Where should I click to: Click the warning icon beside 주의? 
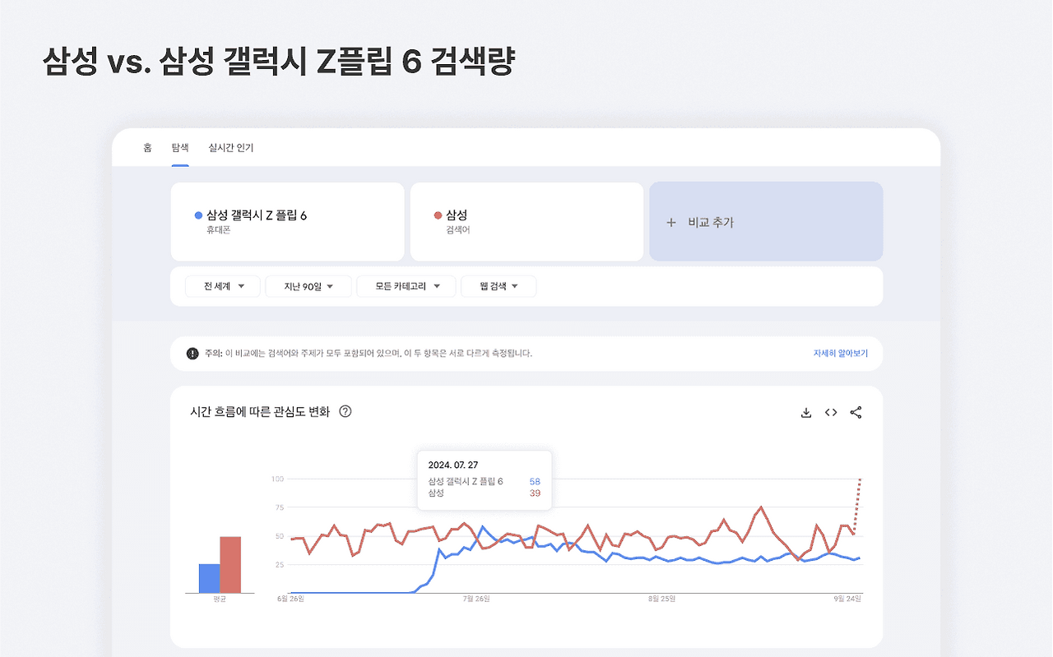click(193, 354)
